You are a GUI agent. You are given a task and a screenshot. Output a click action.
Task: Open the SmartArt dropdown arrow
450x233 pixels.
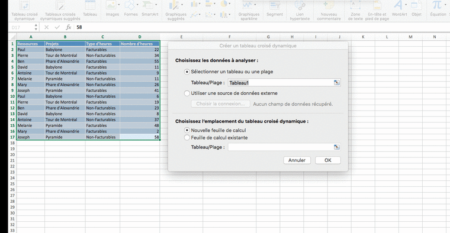(x=156, y=5)
